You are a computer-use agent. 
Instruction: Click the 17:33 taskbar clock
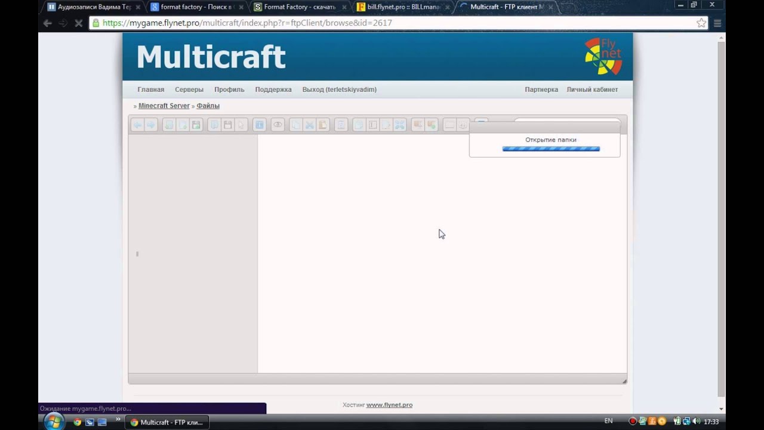[x=711, y=422]
